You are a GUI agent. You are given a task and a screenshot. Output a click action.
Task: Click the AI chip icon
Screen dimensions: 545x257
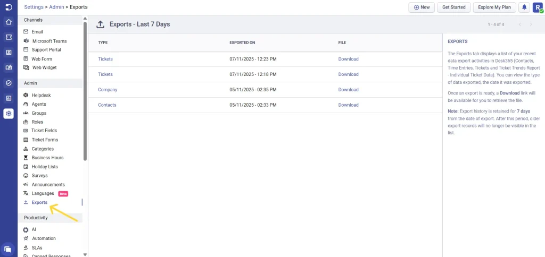click(26, 229)
